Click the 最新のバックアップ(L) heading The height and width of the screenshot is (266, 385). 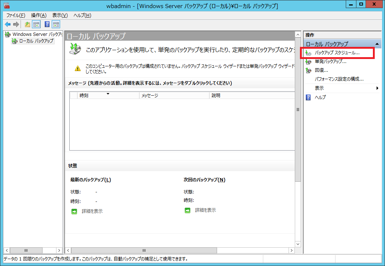(91, 180)
